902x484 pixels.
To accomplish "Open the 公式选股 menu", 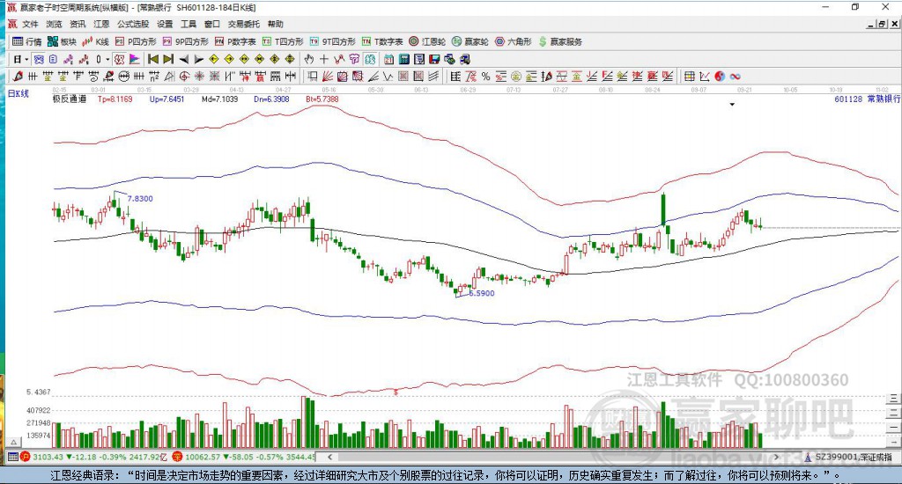I will point(133,24).
